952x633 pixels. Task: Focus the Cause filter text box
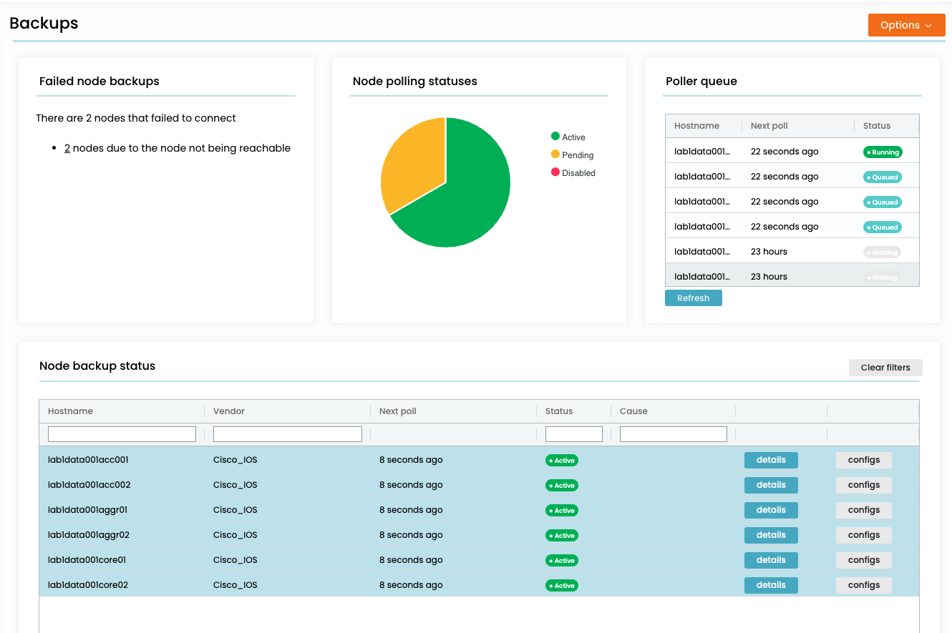[x=673, y=434]
